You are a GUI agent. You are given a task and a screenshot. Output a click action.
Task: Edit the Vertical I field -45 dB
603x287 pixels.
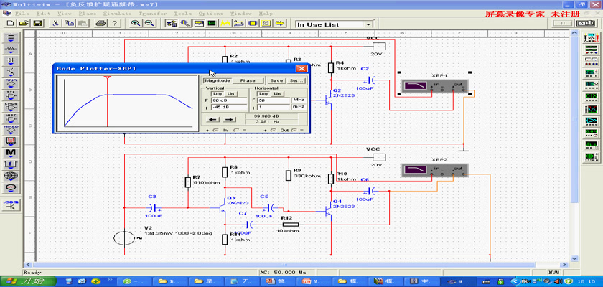229,106
